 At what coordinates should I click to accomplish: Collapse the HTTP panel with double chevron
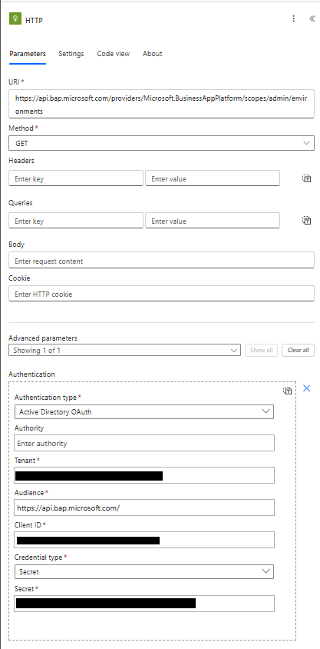click(x=312, y=18)
